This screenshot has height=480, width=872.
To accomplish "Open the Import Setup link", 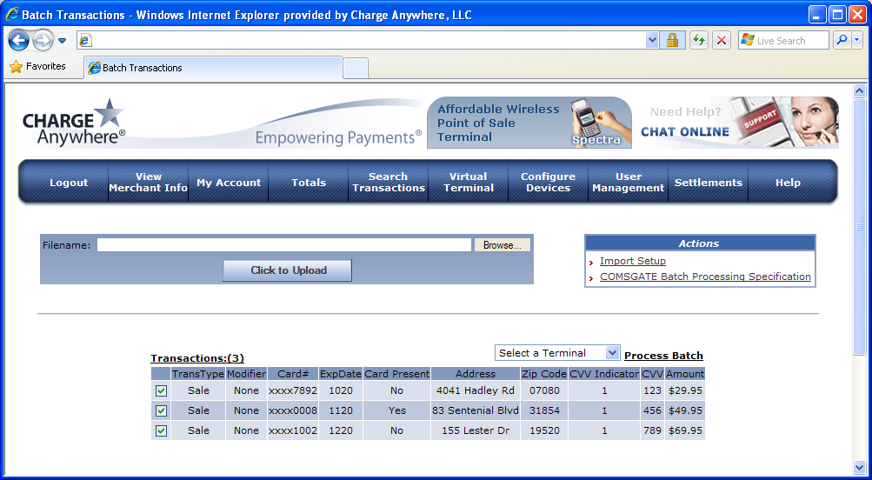I will point(633,261).
